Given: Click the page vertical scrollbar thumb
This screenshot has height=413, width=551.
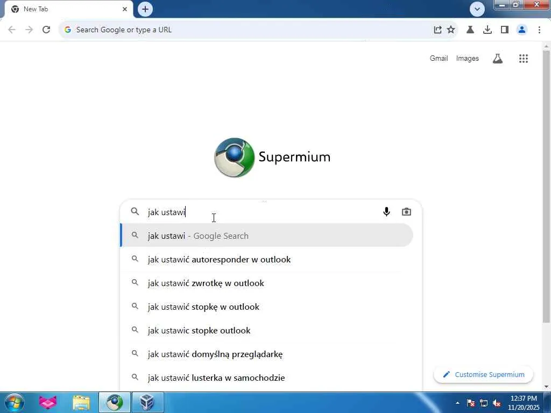Looking at the screenshot, I should tap(546, 186).
